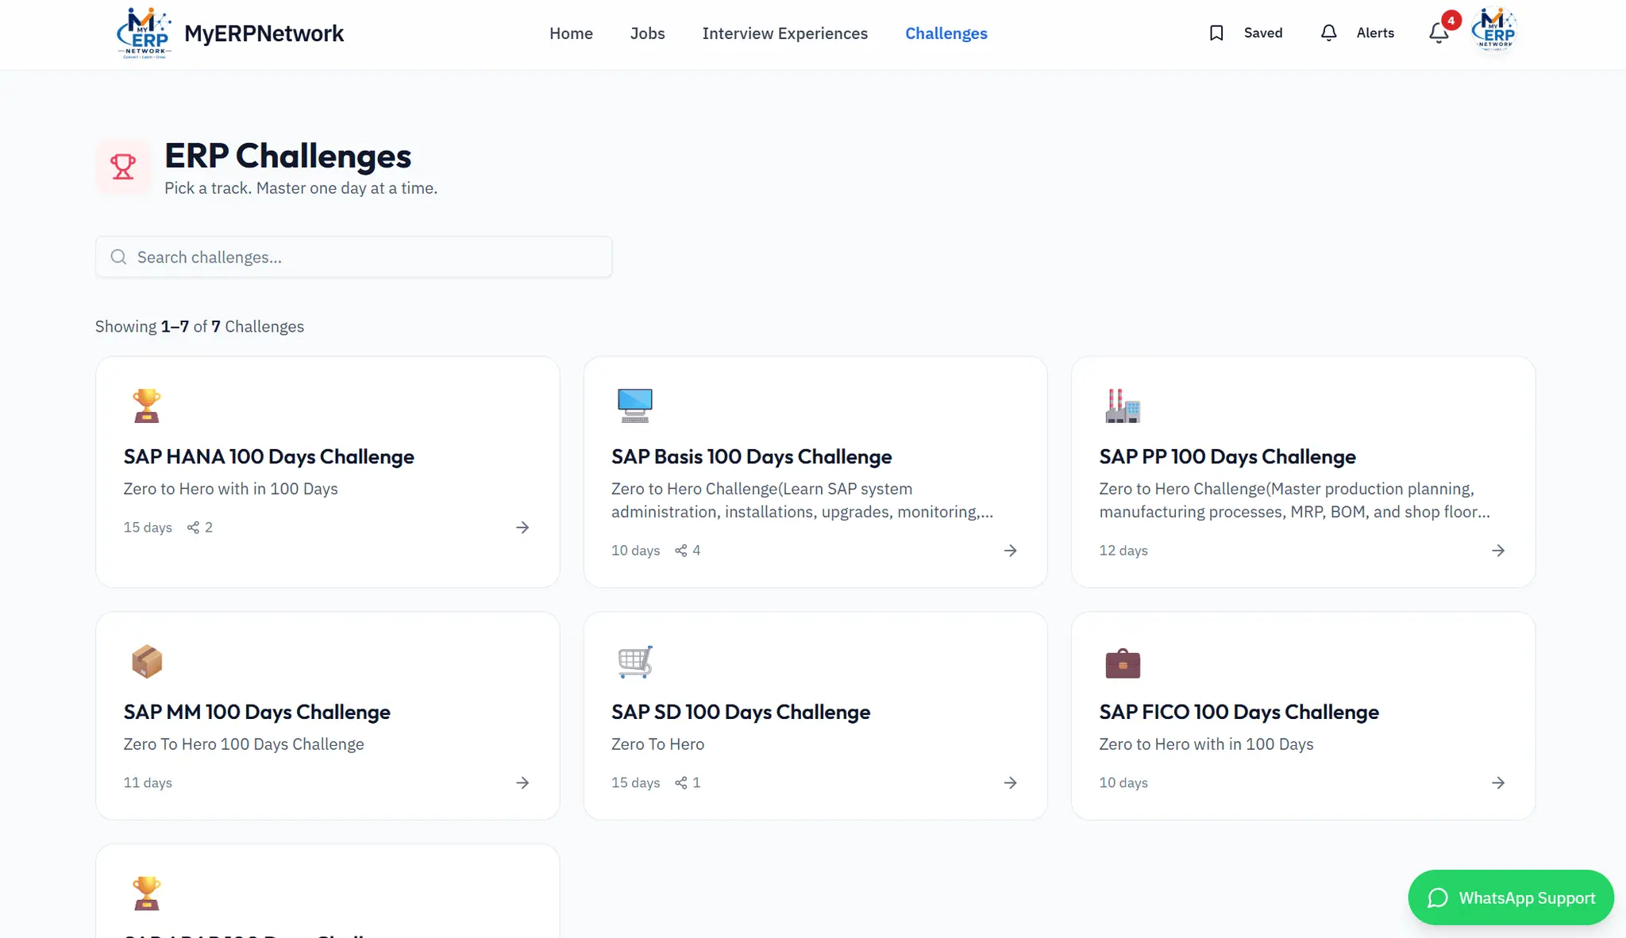Open WhatsApp Support chat button
The image size is (1626, 938).
[1510, 898]
